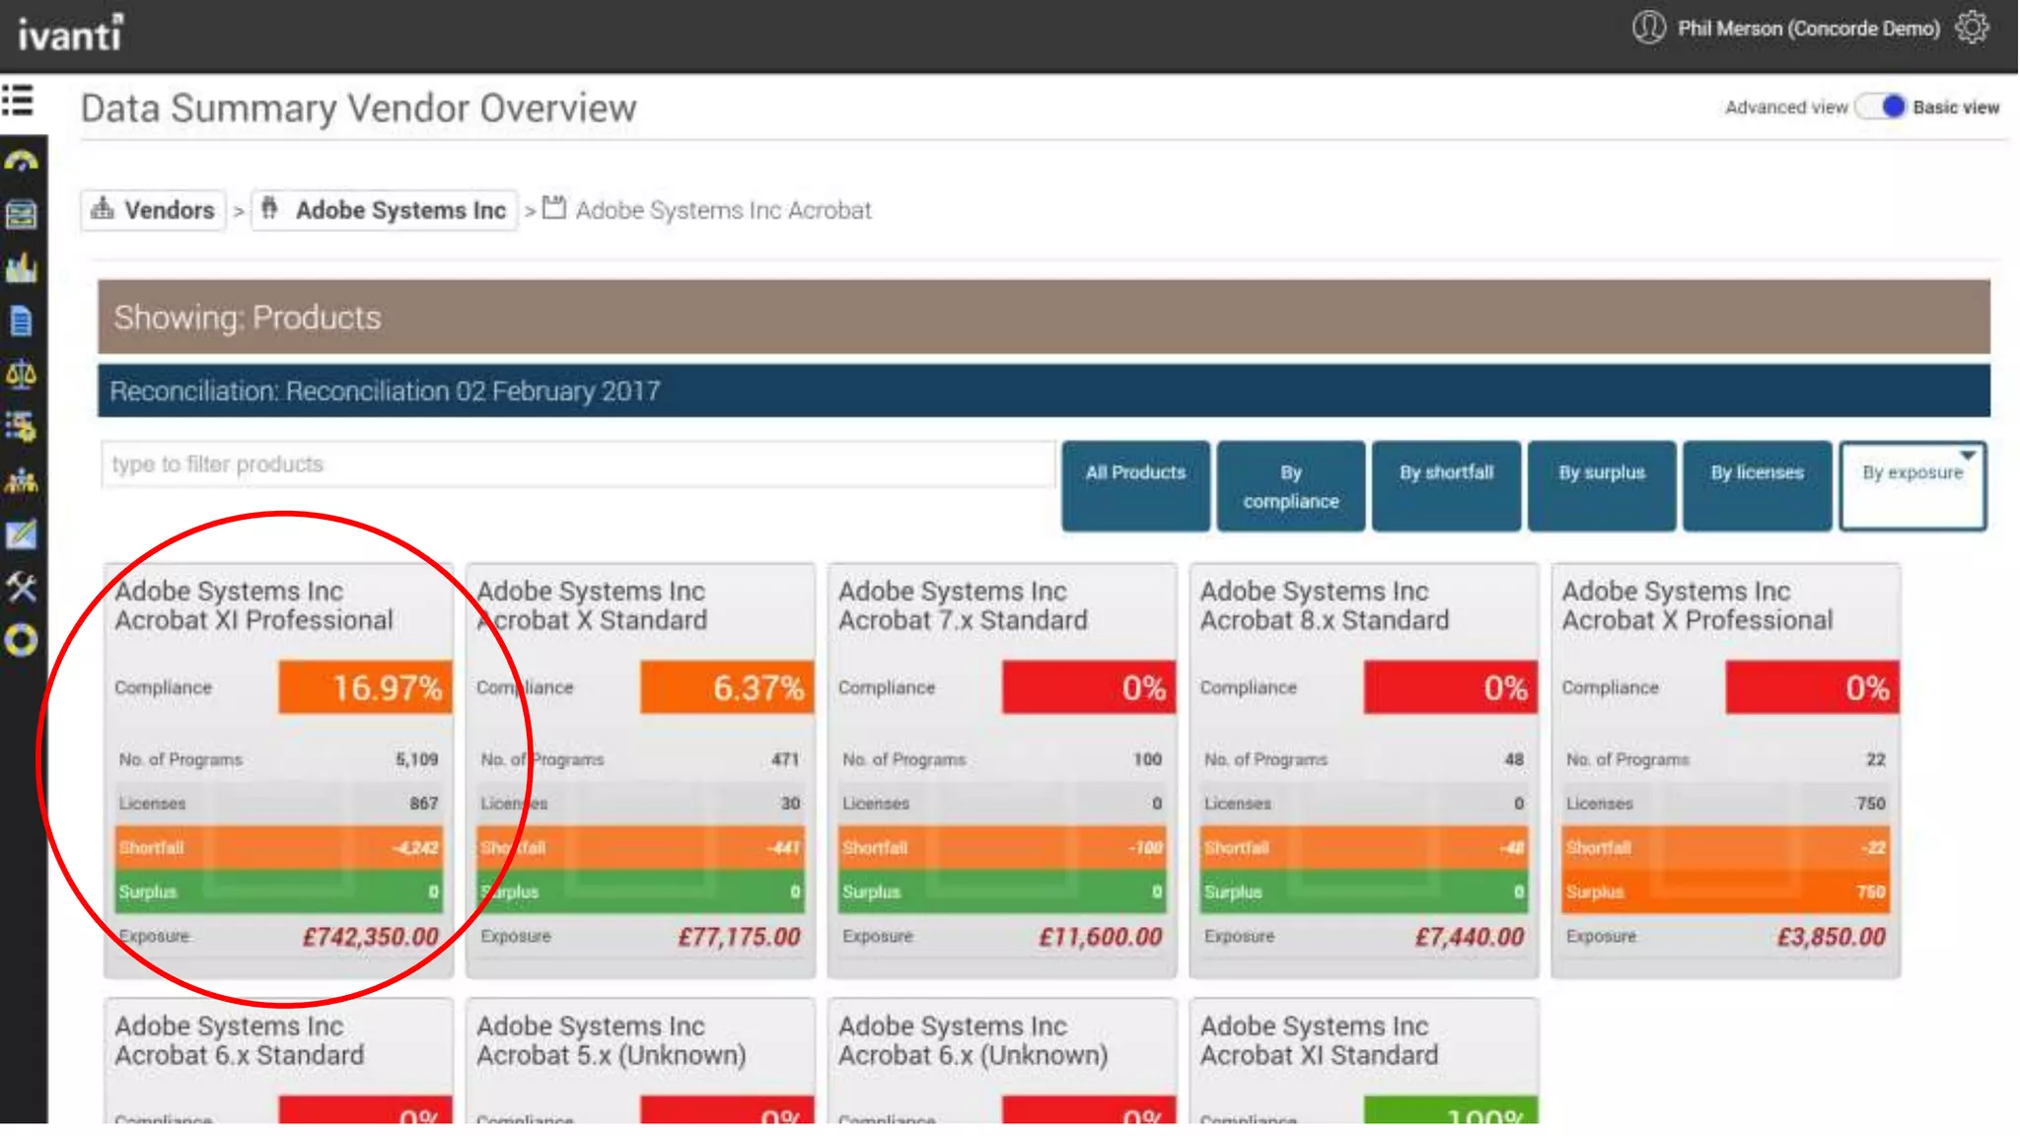Open the document sidebar icon
This screenshot has width=2020, height=1136.
[21, 320]
